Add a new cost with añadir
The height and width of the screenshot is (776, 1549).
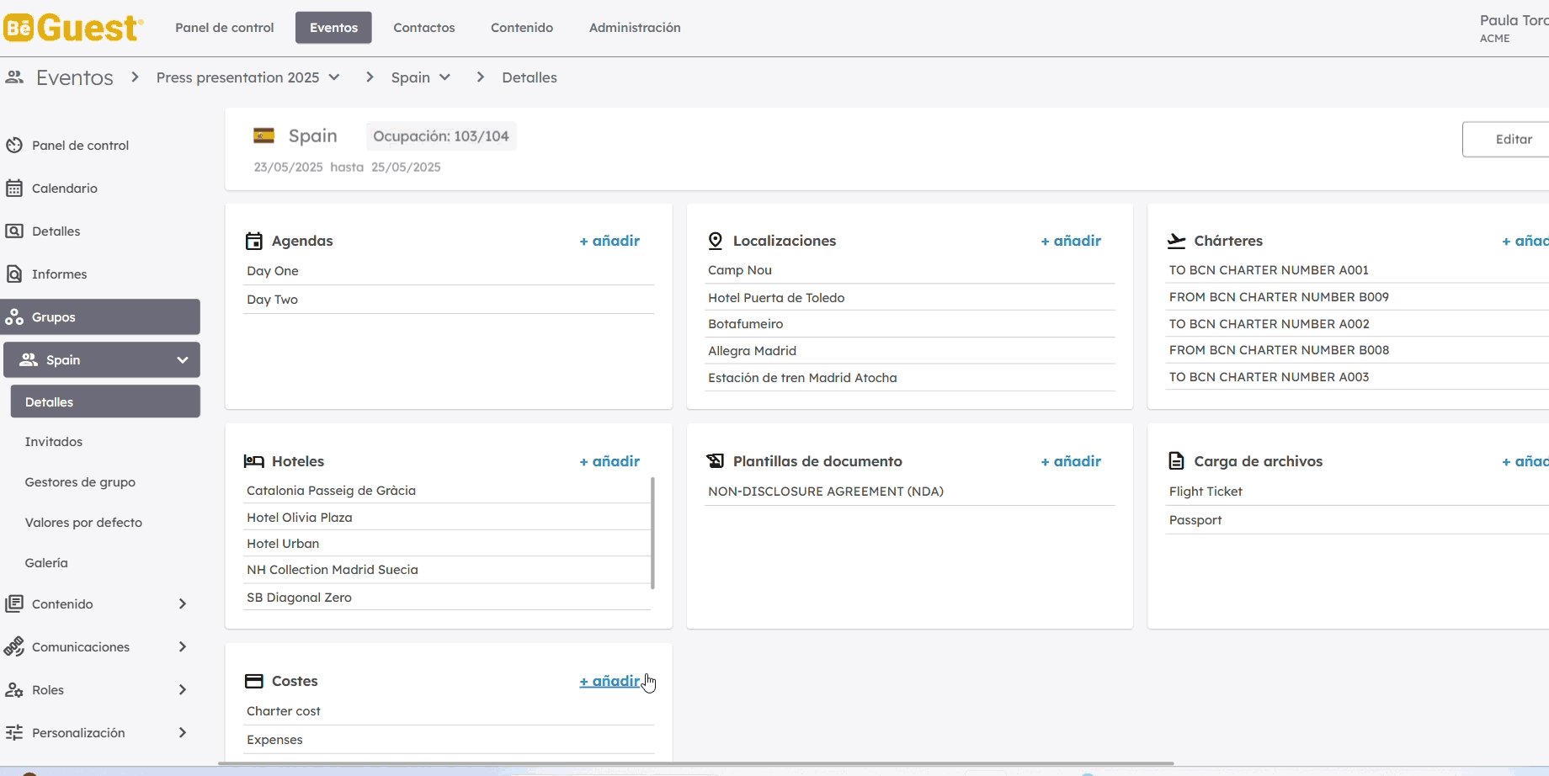click(609, 681)
